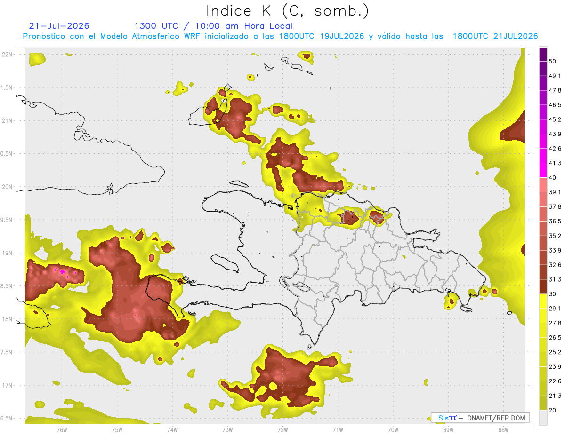Click the colorbar value "41.3"
The width and height of the screenshot is (565, 436).
click(555, 163)
